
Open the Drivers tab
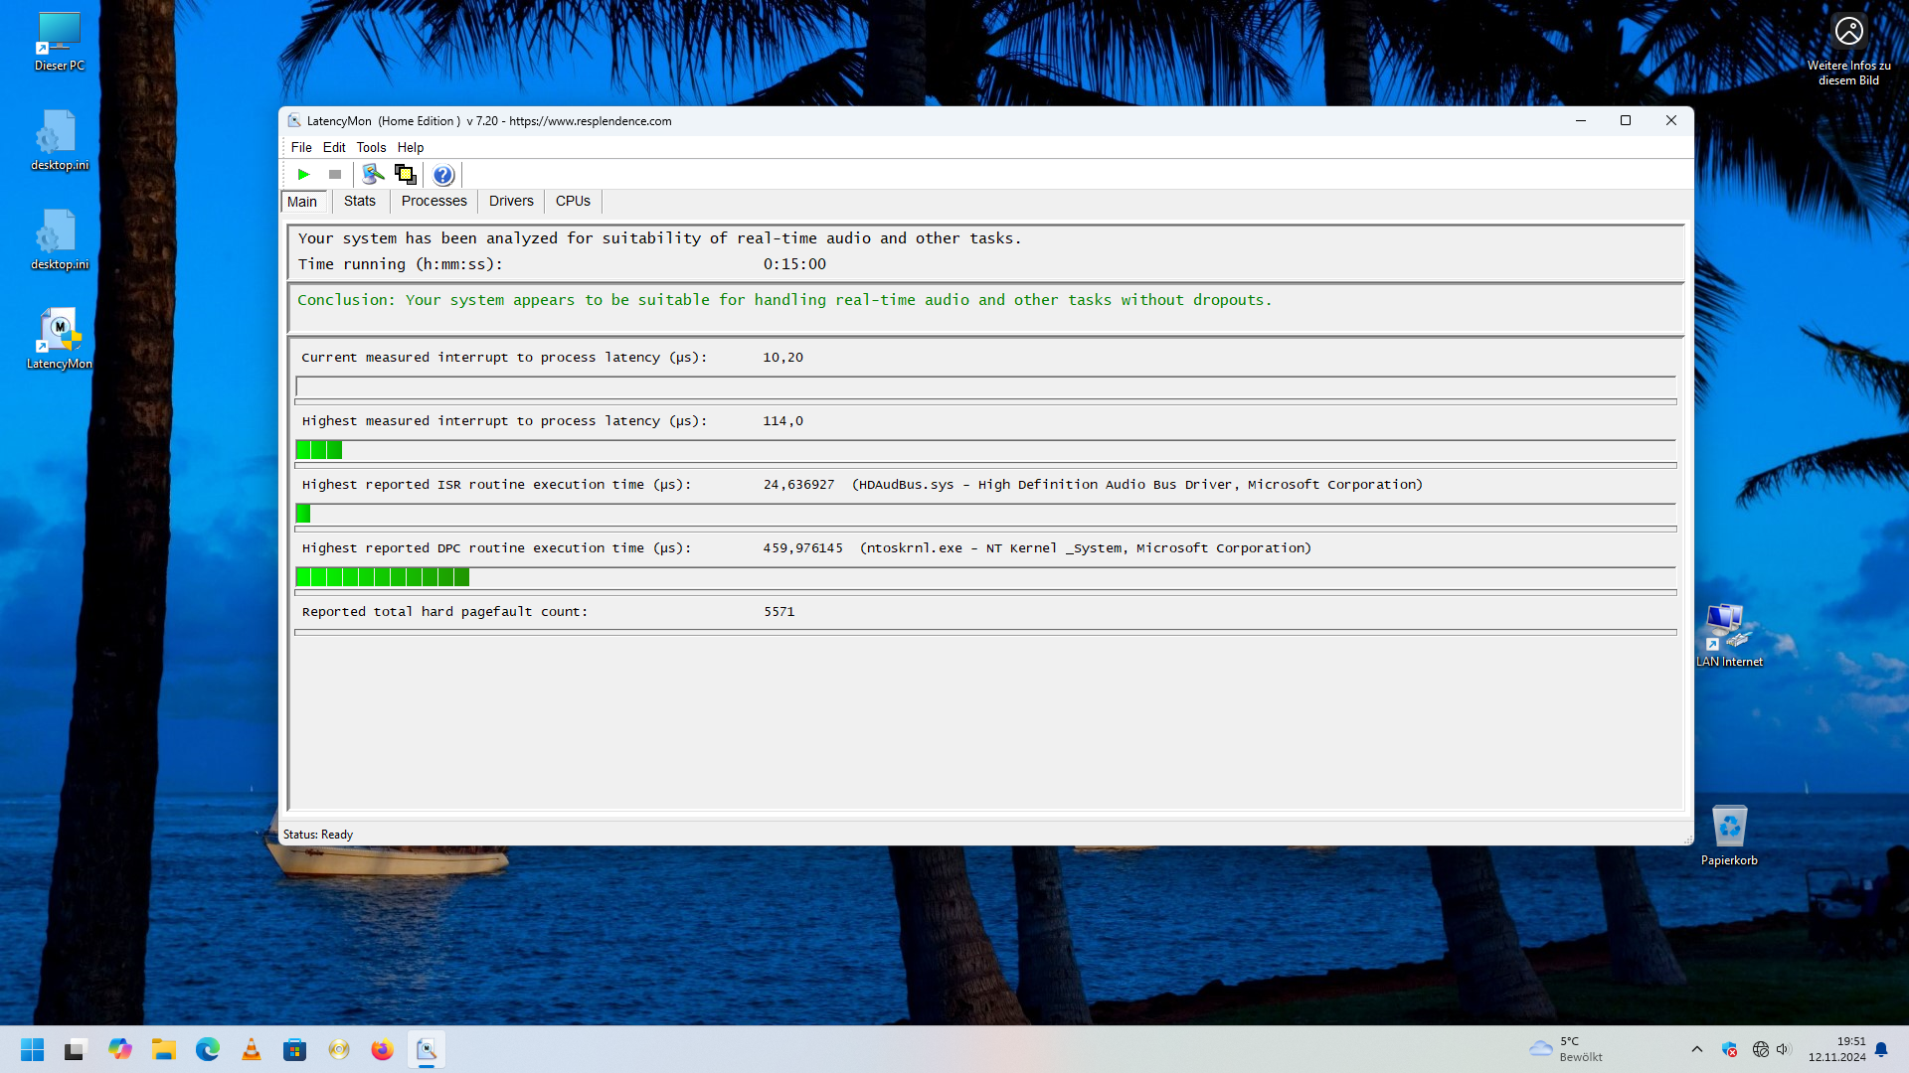pos(511,201)
